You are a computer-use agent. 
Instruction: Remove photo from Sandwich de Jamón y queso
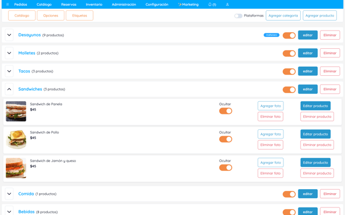click(270, 173)
